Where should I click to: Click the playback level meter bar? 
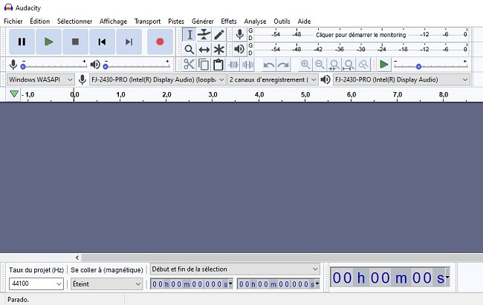pos(361,49)
